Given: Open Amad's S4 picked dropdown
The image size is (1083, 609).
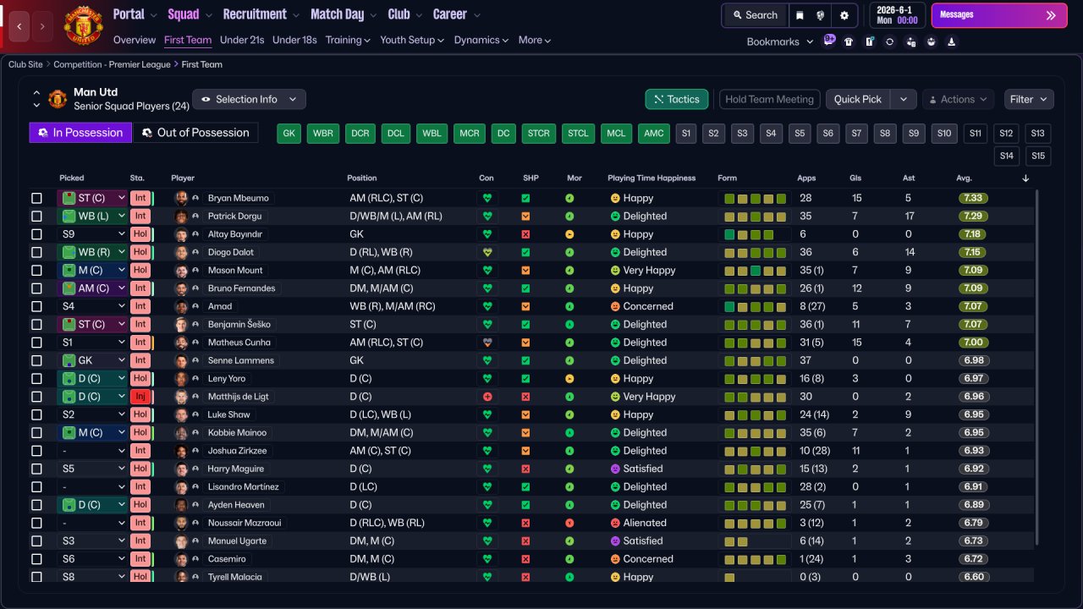Looking at the screenshot, I should (x=92, y=306).
